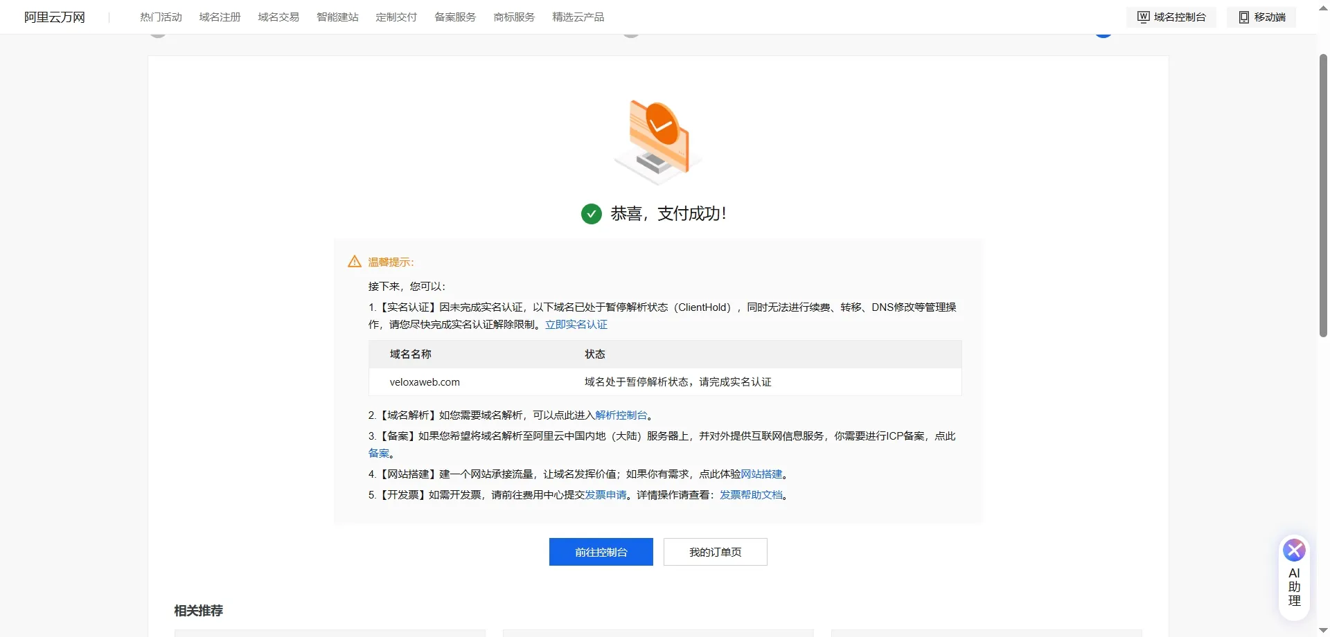
Task: Open 网站搭建 from tip 4
Action: click(x=762, y=474)
